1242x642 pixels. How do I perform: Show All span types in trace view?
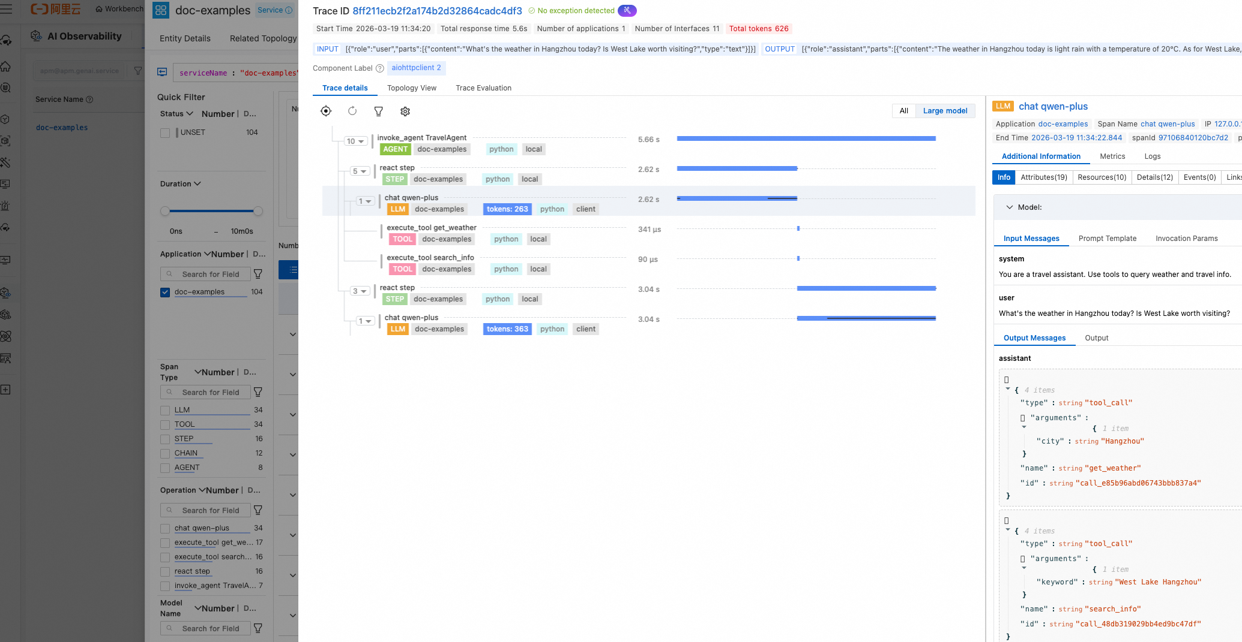904,111
